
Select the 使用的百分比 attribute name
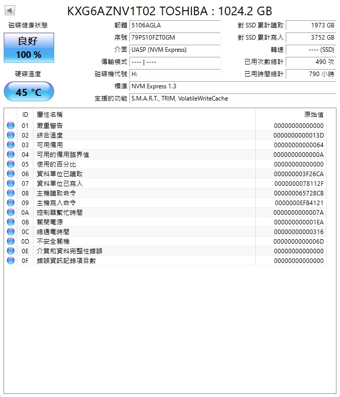56,164
